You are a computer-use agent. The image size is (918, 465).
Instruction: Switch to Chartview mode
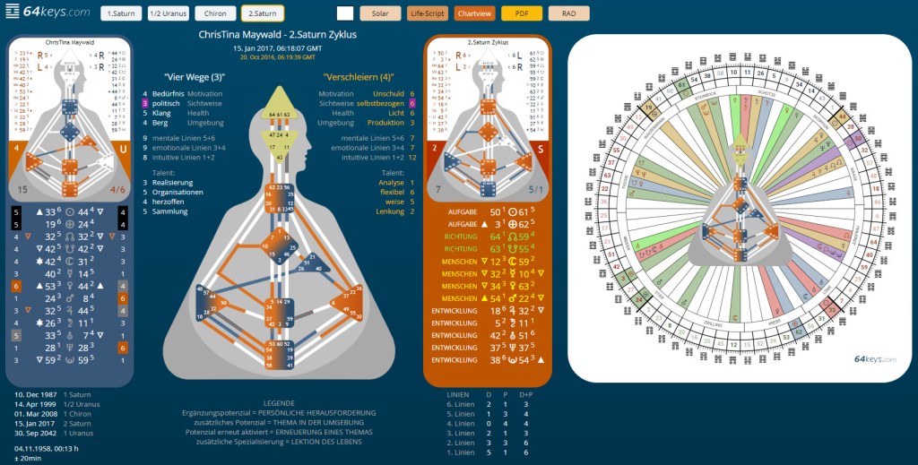click(x=475, y=13)
